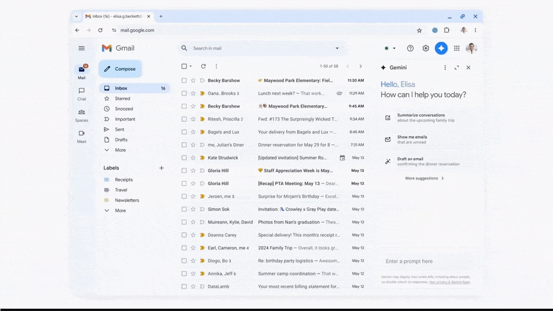
Task: Click the search magnifier icon
Action: click(x=184, y=48)
